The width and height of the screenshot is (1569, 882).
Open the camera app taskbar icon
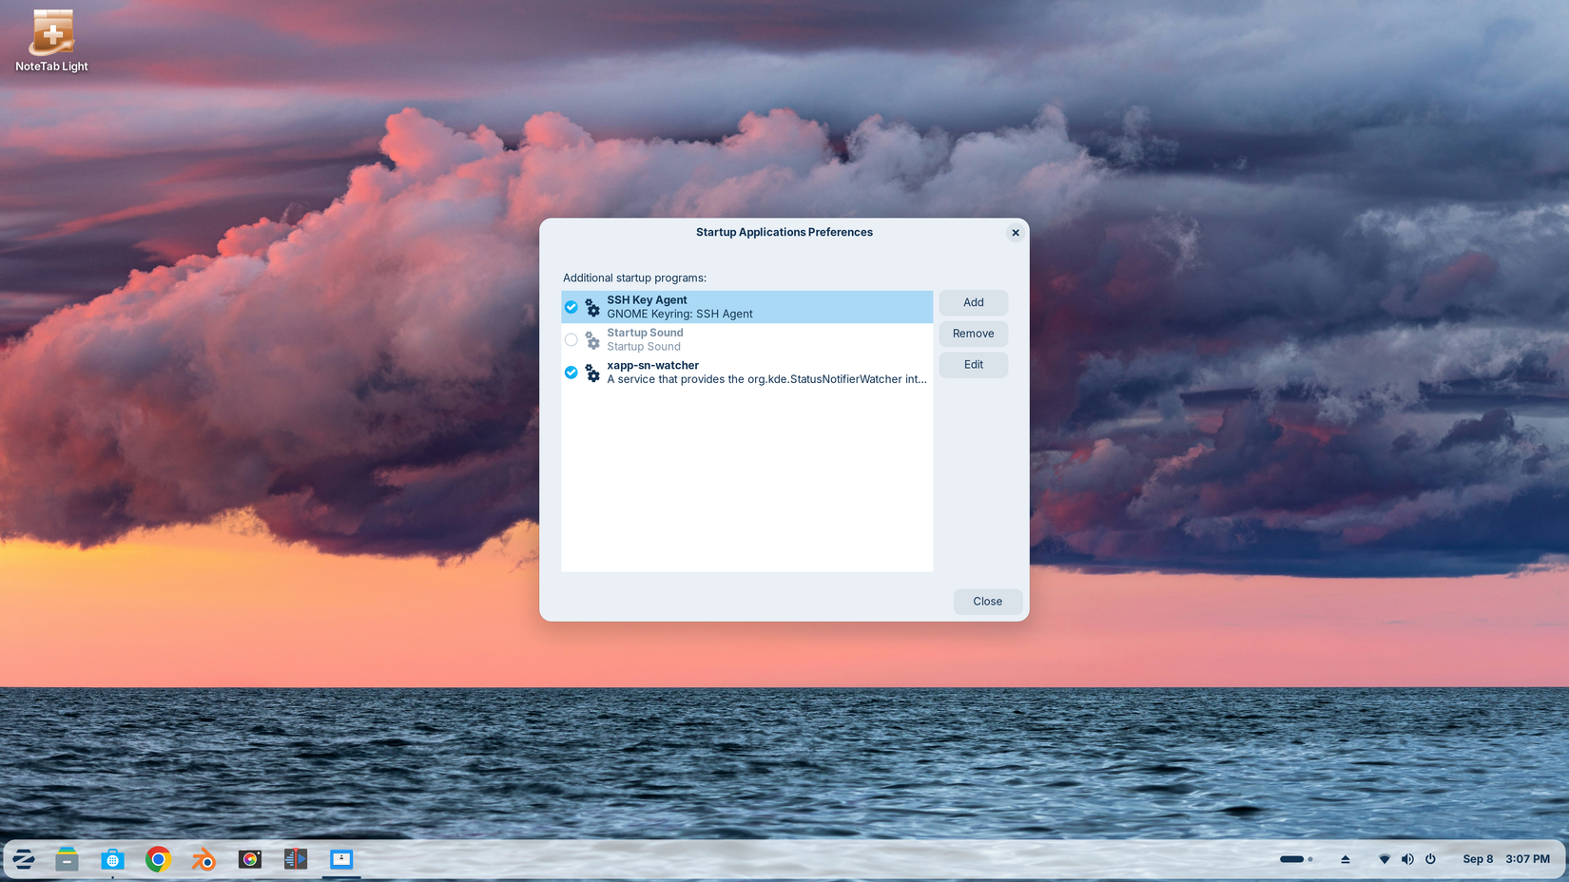(x=250, y=859)
